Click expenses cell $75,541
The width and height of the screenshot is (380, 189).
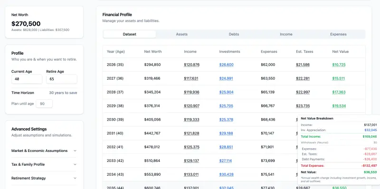(267, 174)
